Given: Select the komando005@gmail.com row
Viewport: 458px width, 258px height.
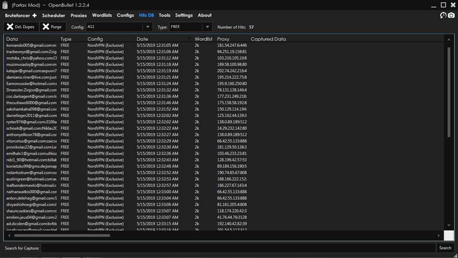Looking at the screenshot, I should [x=224, y=45].
